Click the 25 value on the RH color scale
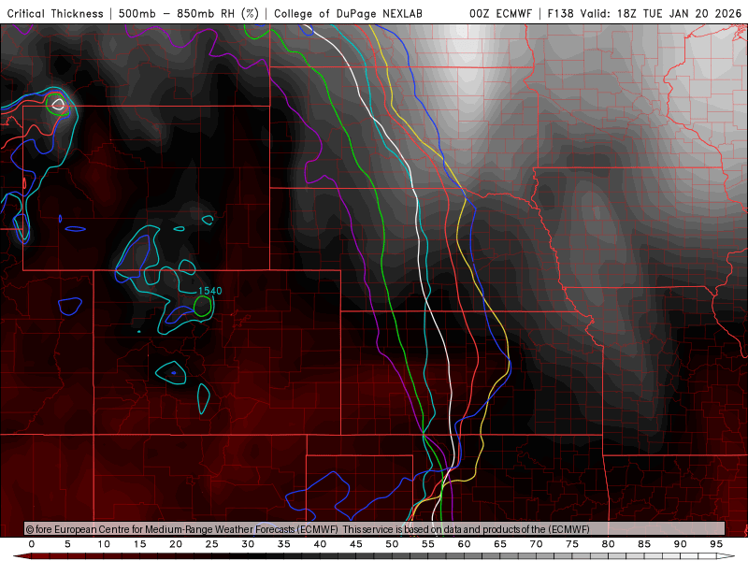This screenshot has height=561, width=748. (x=212, y=544)
